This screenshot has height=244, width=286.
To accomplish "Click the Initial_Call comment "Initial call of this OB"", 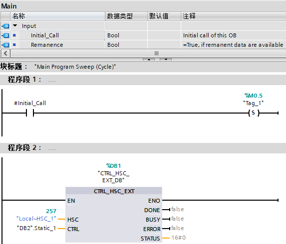I will click(210, 35).
